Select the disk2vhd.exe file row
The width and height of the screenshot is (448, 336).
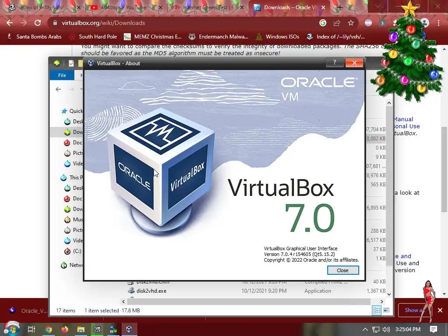[255, 291]
